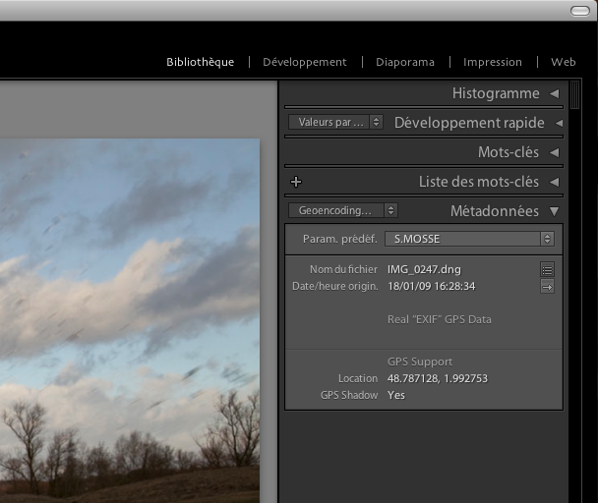Screen dimensions: 598x503
Task: Select the Bibliothèque module tab
Action: (x=200, y=62)
